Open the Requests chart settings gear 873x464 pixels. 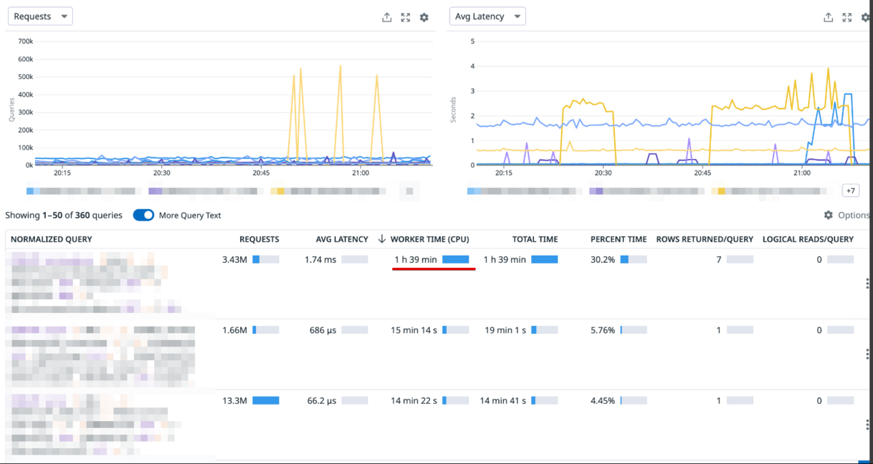click(424, 17)
